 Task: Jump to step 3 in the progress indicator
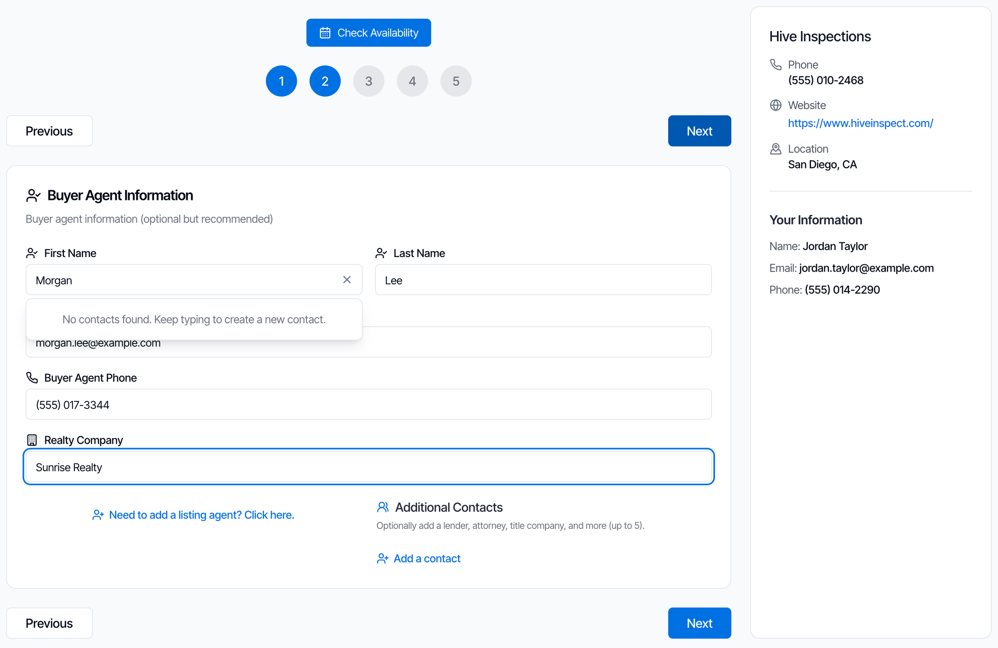(x=369, y=81)
